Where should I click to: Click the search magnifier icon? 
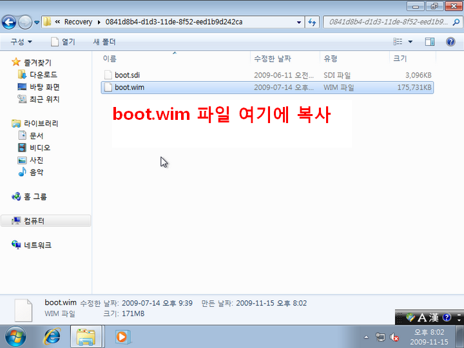[x=456, y=22]
